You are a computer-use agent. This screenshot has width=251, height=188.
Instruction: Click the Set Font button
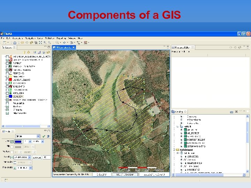[36, 157]
